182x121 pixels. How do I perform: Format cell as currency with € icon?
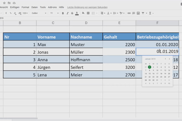[x=6, y=13]
